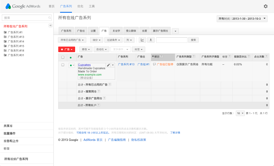
Task: Click the chart graph toggle icon
Action: click(x=142, y=40)
